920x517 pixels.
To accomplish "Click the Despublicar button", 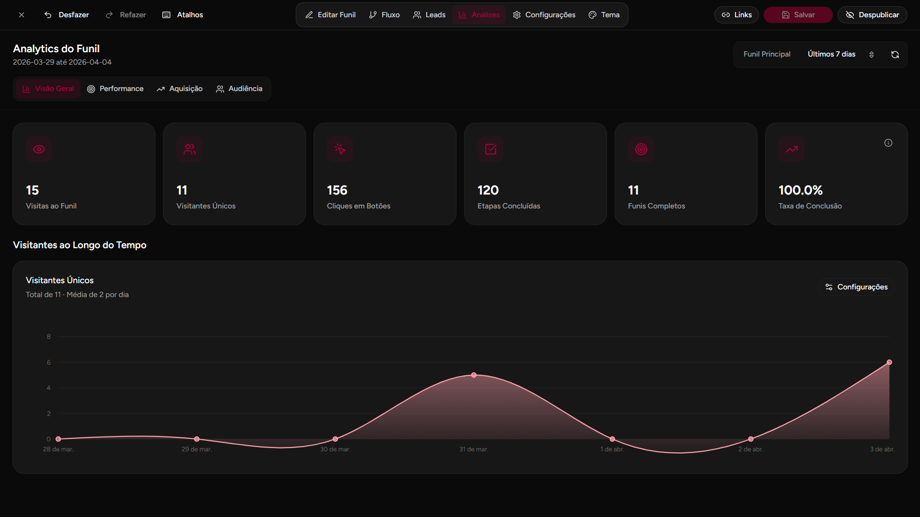I will point(872,15).
